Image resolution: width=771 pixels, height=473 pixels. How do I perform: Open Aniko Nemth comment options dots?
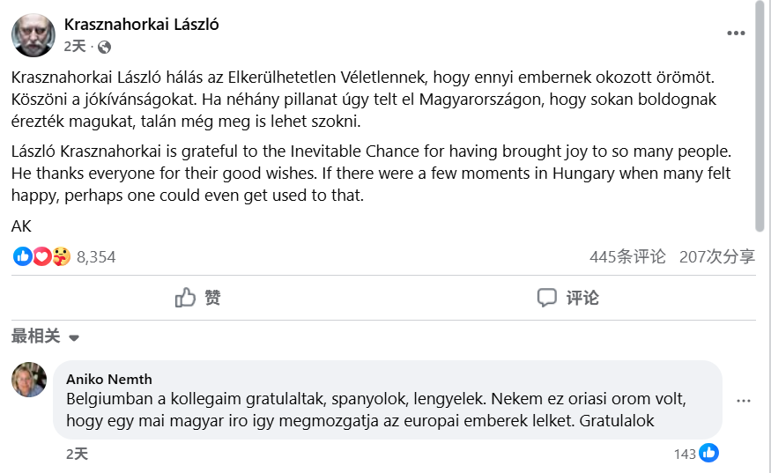[x=744, y=401]
